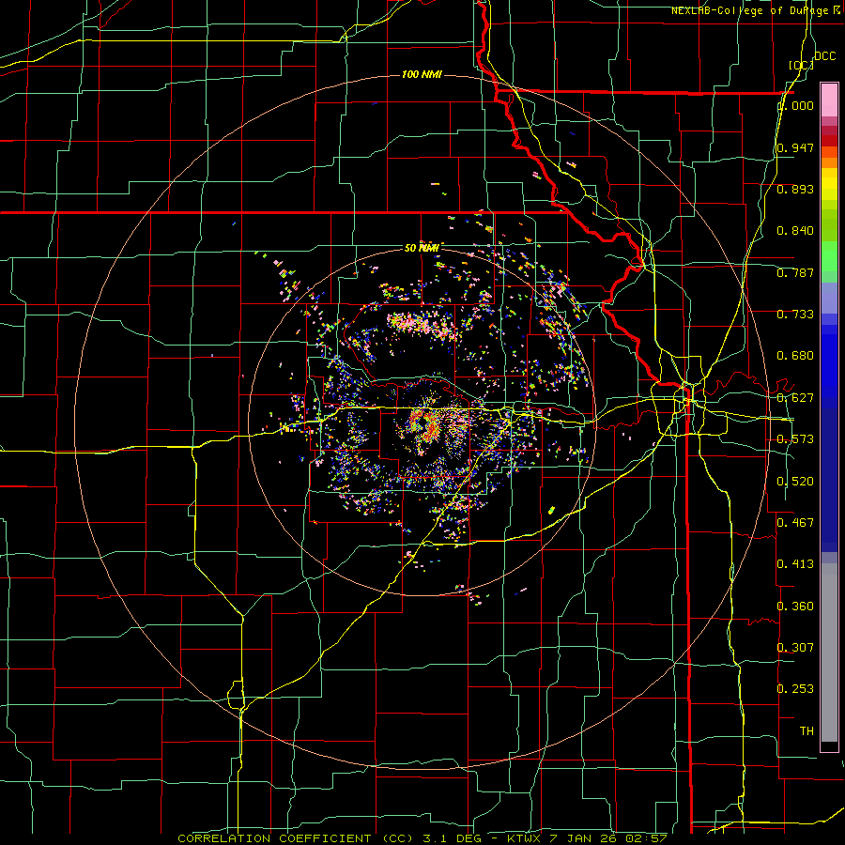Click the [CC] unit label
845x845 pixels.
coord(801,65)
